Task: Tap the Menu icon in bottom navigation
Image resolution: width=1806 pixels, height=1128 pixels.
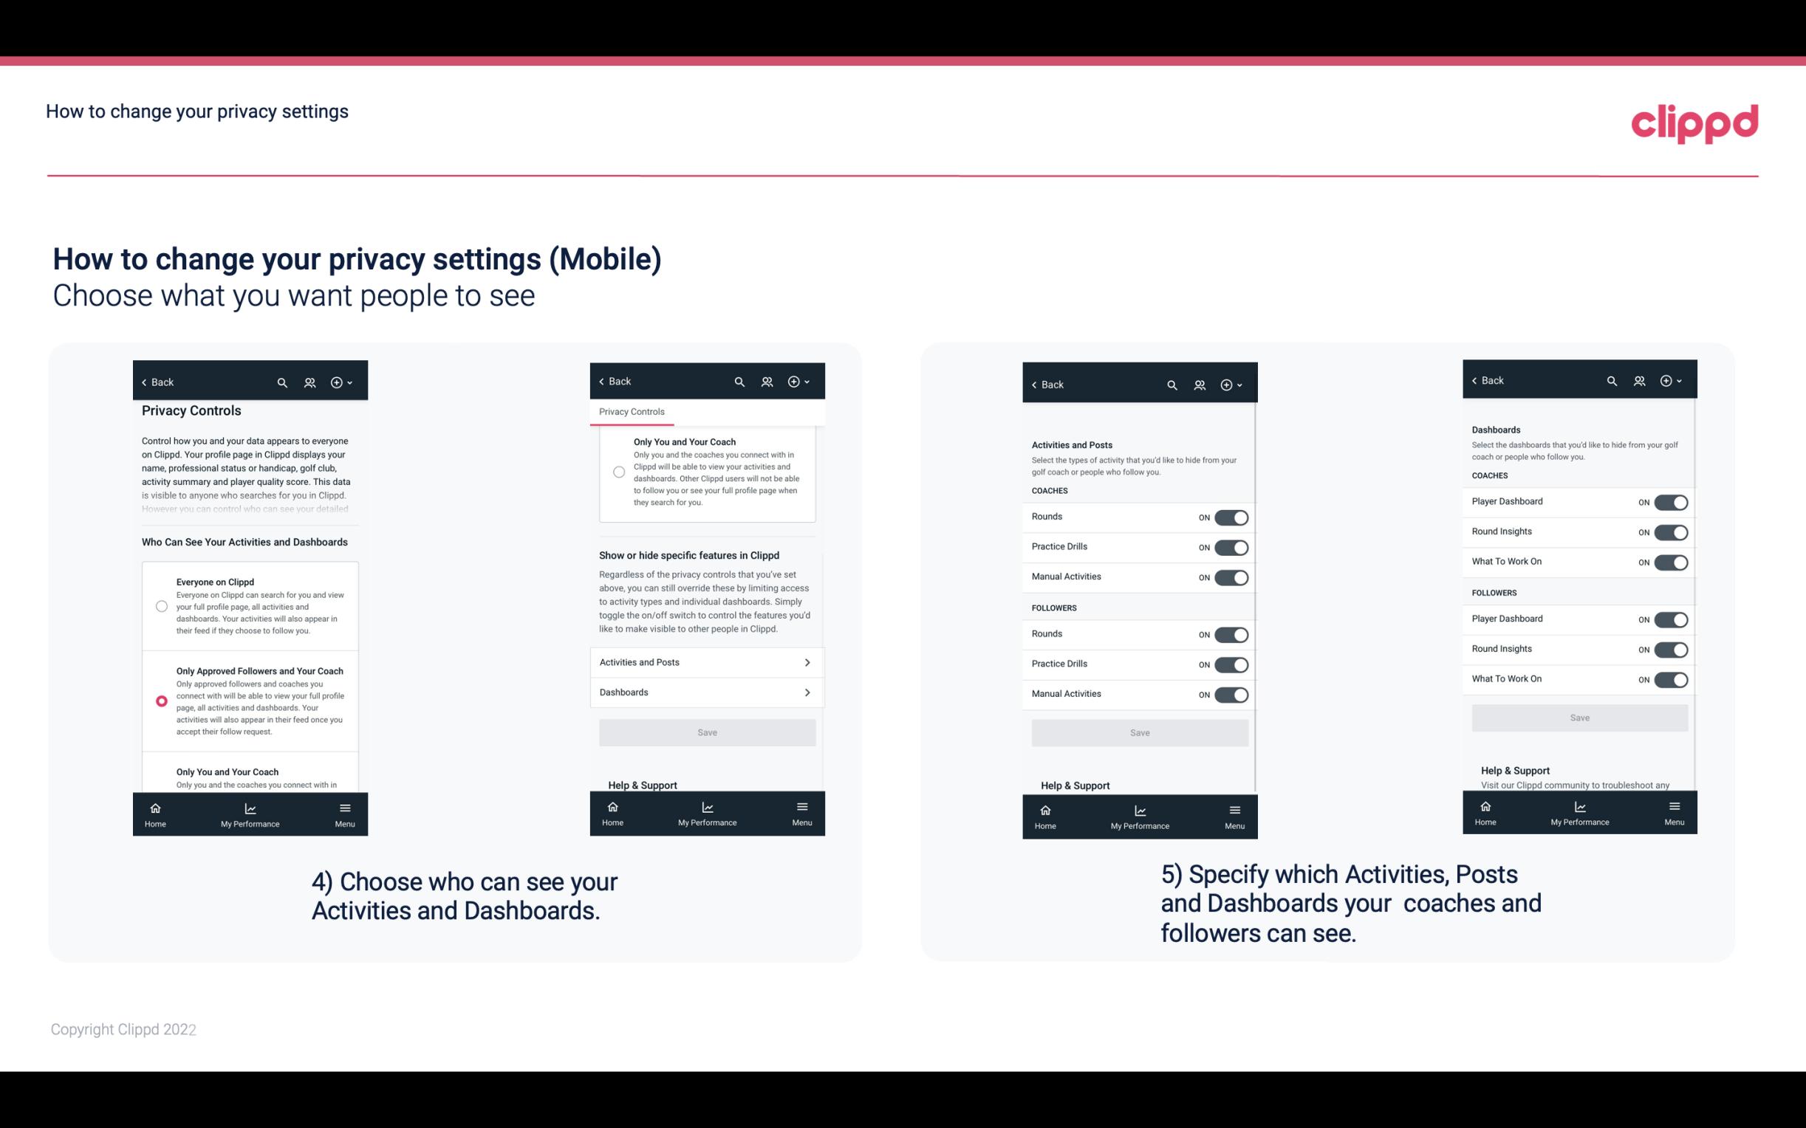Action: [x=343, y=814]
